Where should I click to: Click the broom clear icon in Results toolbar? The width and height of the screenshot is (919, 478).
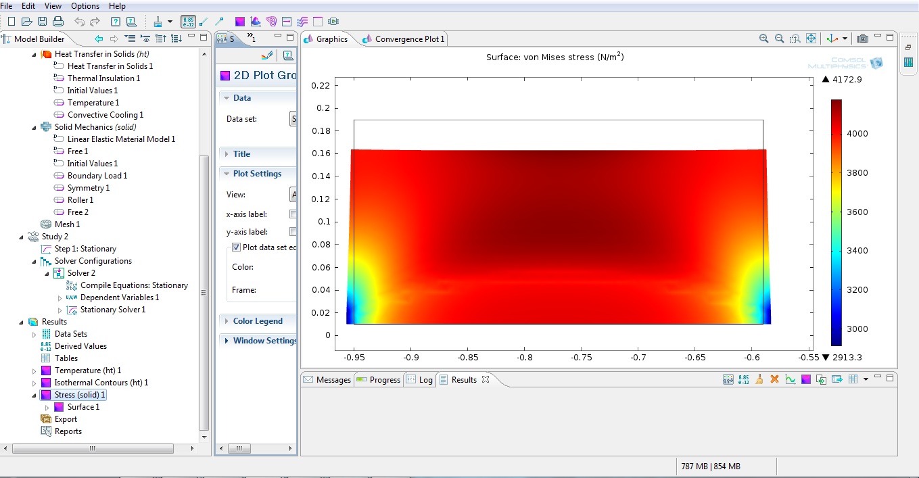759,379
